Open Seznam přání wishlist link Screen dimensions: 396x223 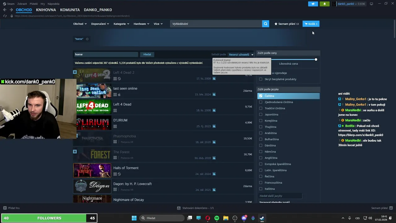click(286, 24)
